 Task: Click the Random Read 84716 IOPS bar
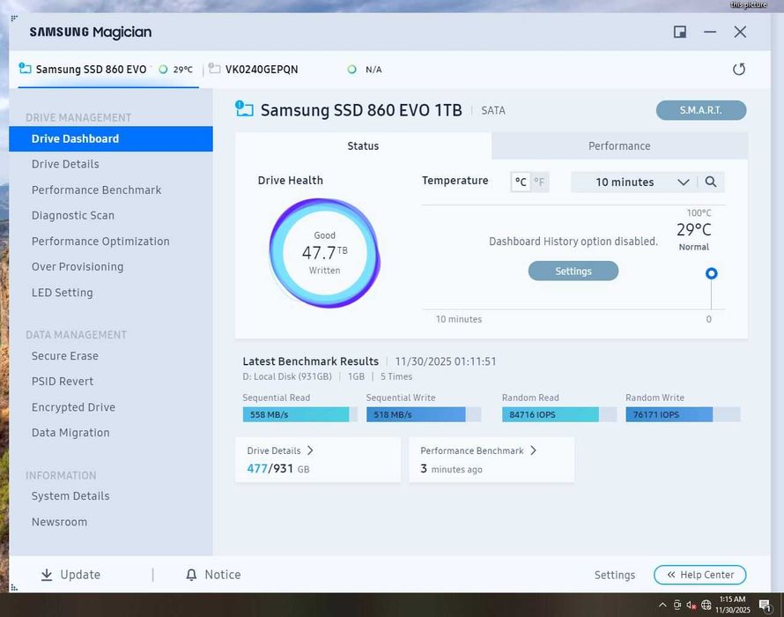(559, 414)
